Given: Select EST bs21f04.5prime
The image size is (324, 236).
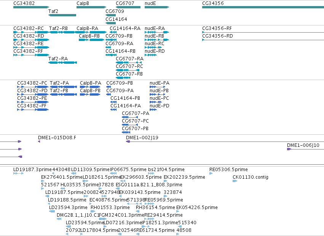Looking at the screenshot, I should (166, 170).
